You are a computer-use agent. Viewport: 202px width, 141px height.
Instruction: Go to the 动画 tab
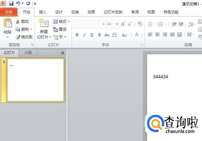coord(91,12)
